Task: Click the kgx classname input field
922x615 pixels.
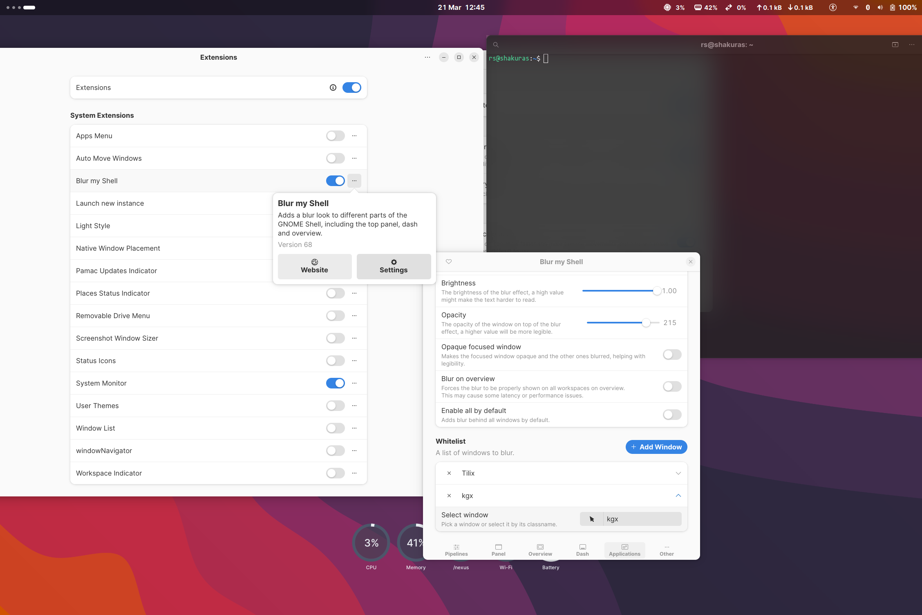Action: pos(642,519)
